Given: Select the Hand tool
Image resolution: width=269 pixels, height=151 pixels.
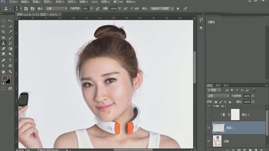Looking at the screenshot, I should coord(4,72).
